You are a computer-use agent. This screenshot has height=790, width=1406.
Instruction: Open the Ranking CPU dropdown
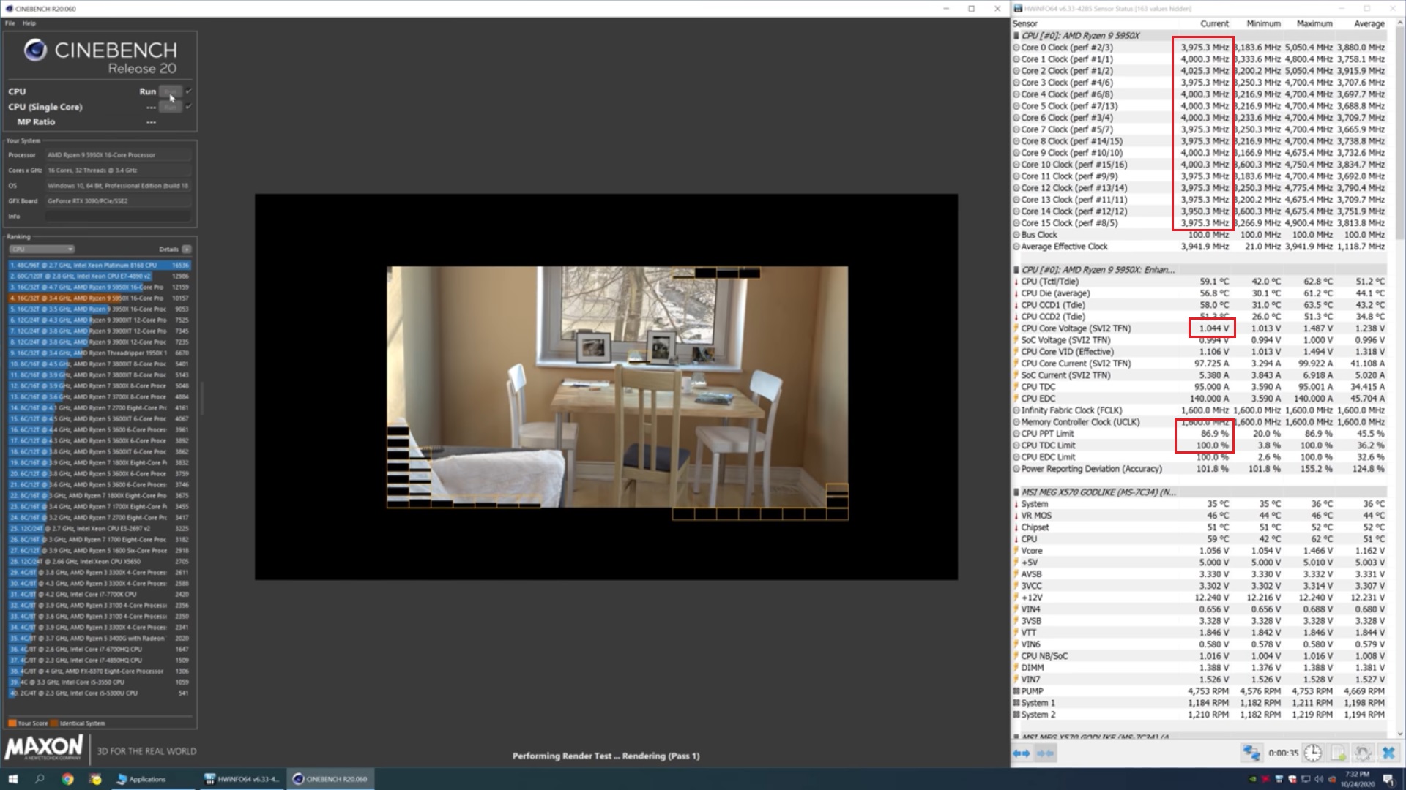42,249
